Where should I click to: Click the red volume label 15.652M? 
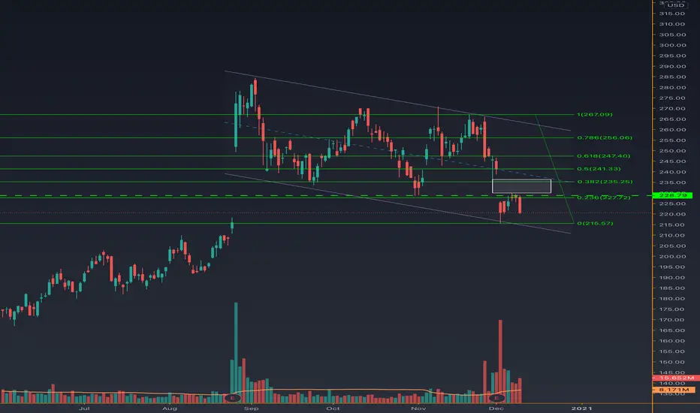click(x=675, y=378)
